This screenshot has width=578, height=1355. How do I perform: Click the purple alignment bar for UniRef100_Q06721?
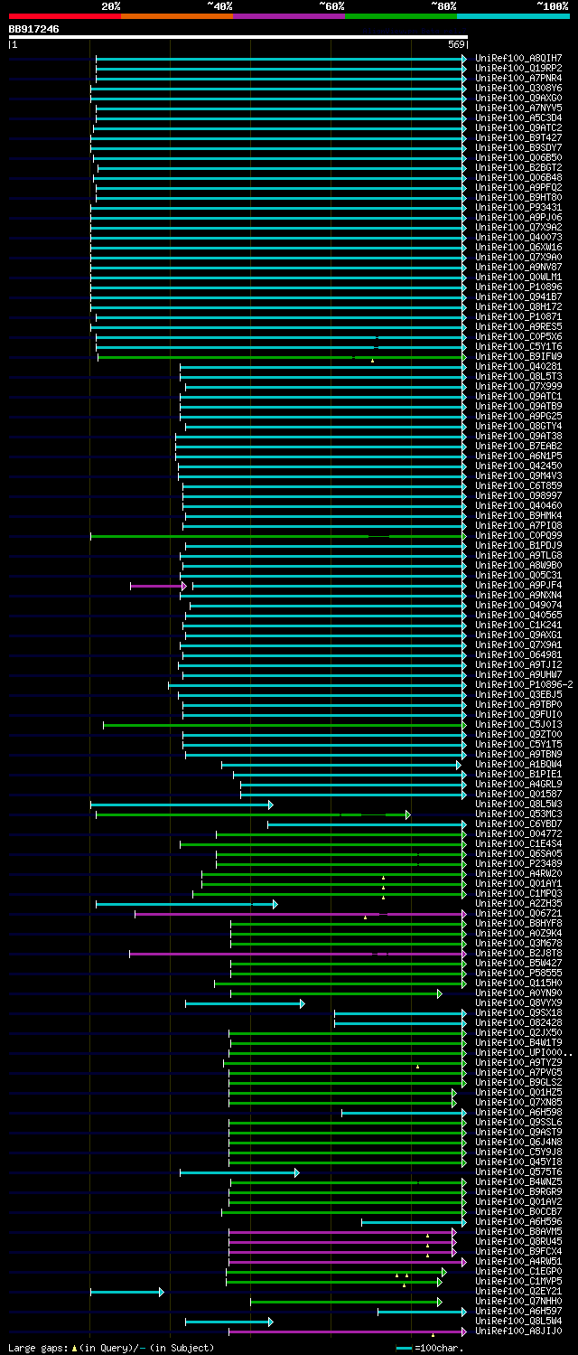[301, 914]
